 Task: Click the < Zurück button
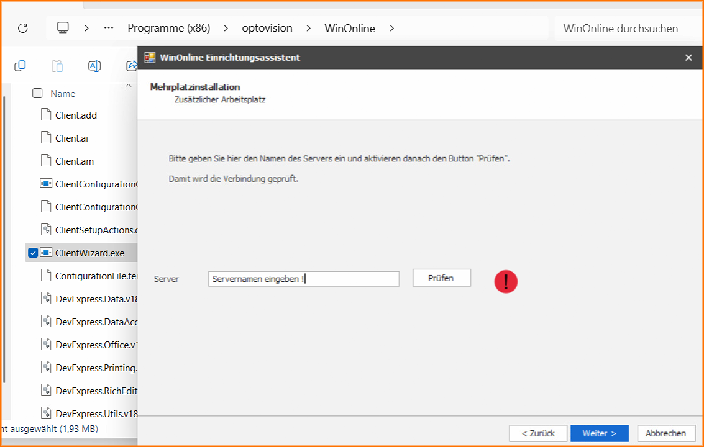tap(537, 433)
